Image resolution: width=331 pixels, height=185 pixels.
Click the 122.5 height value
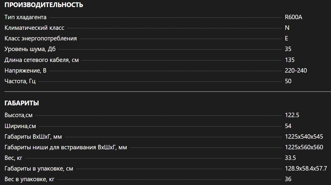(x=292, y=115)
